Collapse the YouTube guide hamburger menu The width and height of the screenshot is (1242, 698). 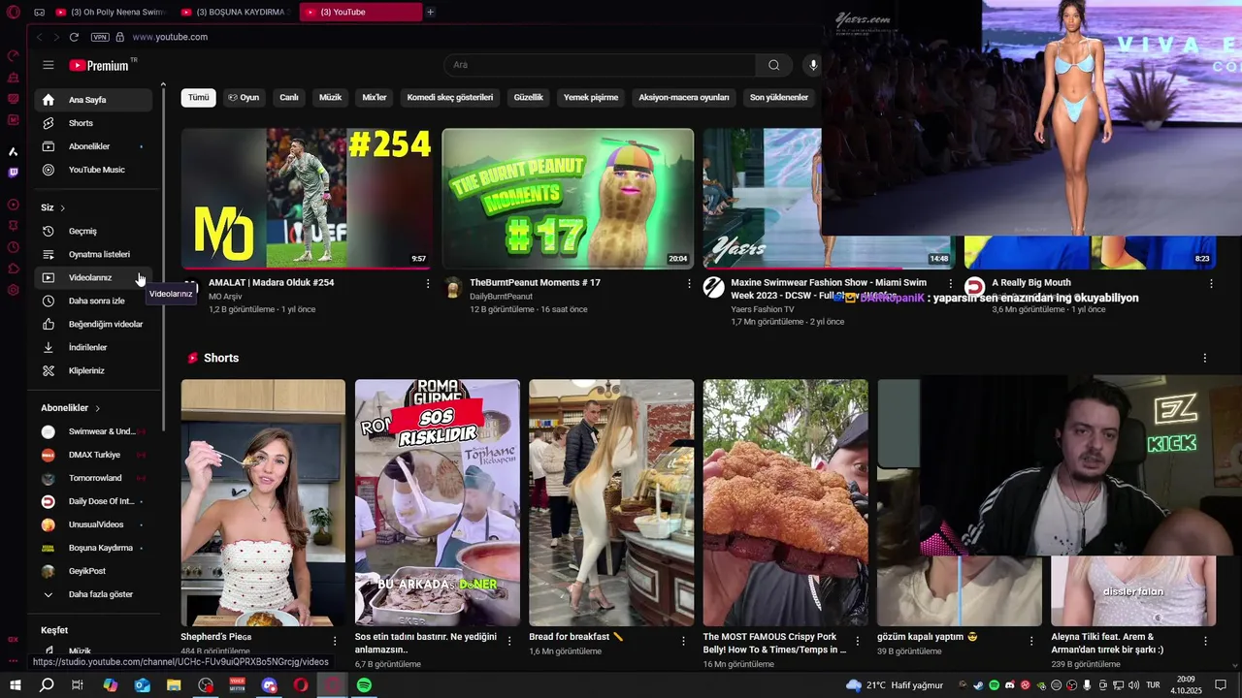pos(49,65)
